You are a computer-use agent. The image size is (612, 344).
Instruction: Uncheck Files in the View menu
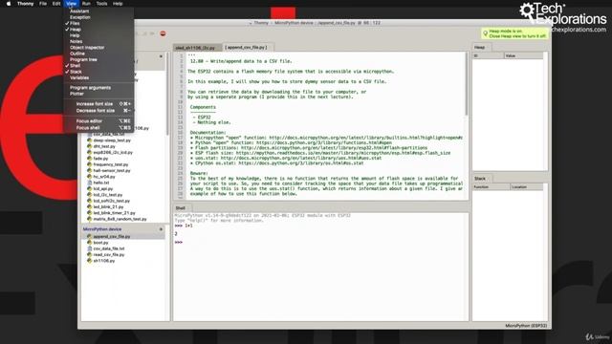click(98, 23)
